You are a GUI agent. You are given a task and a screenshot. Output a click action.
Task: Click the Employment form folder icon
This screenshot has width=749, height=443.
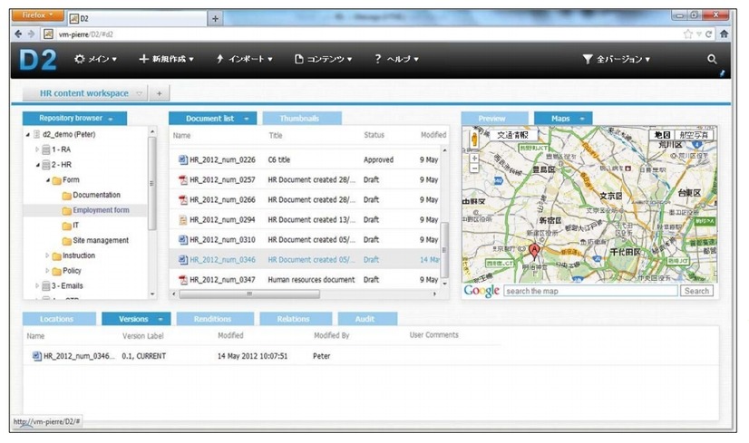[x=66, y=210]
